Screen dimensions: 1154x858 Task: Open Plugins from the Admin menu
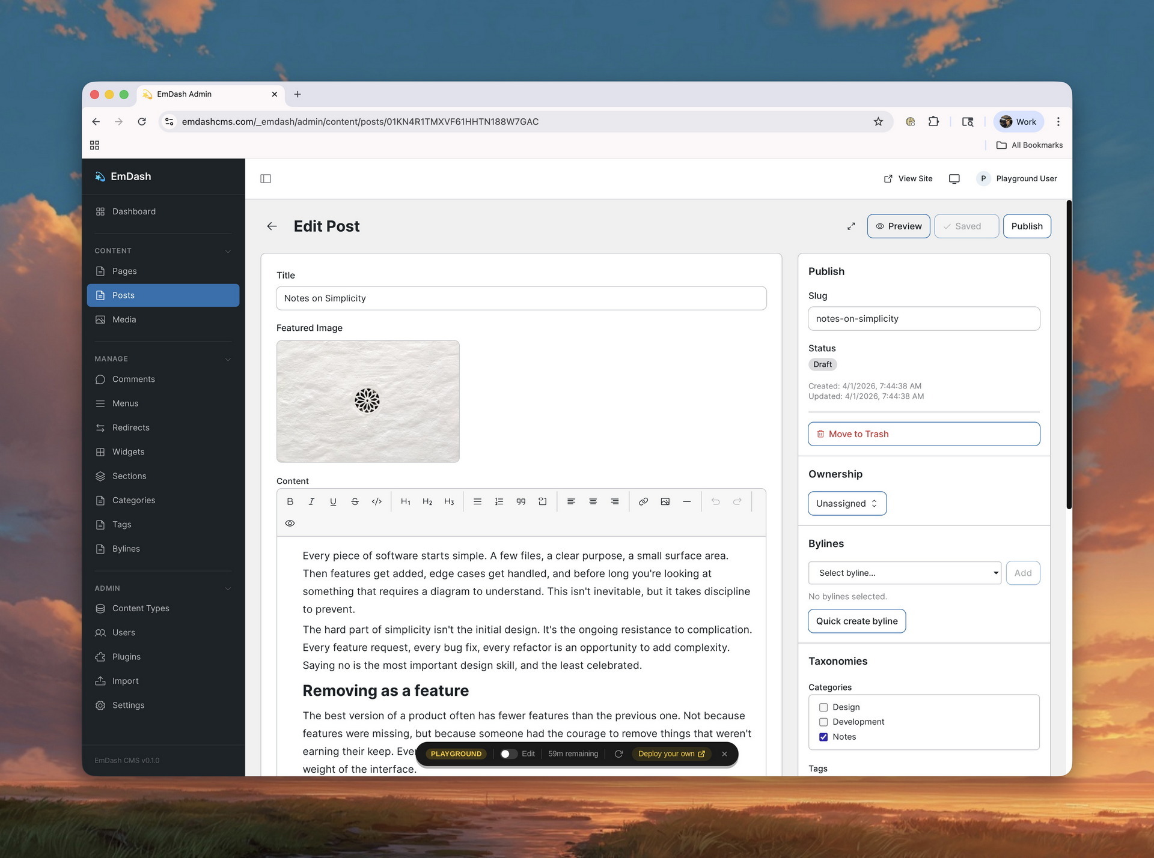pos(126,656)
